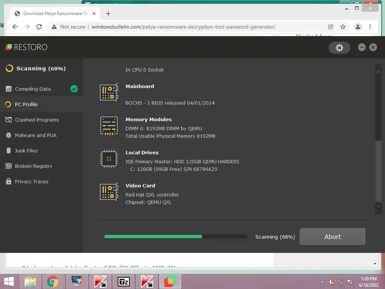Select Crashed Programs section
Image resolution: width=385 pixels, height=289 pixels.
[41, 120]
